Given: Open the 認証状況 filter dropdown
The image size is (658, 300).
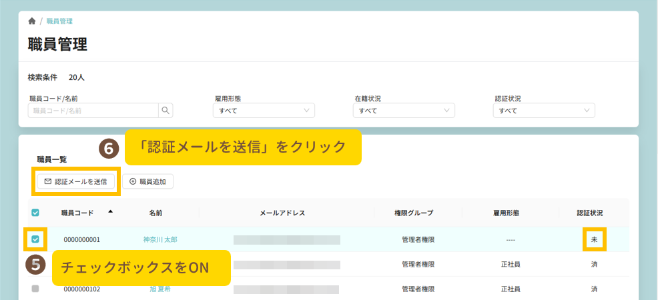Looking at the screenshot, I should (x=545, y=111).
